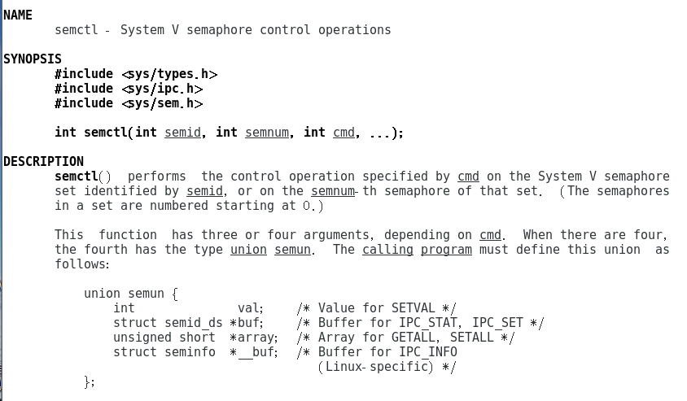Click underlined cmd in the semctl prototype
687x401 pixels.
343,133
